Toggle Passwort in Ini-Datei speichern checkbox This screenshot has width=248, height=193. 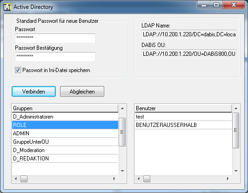pos(18,70)
